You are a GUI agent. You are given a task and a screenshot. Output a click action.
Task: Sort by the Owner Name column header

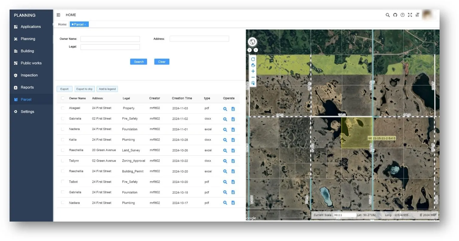coord(77,98)
